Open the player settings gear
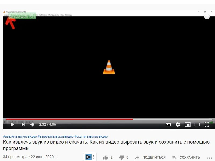The image size is (215, 161). point(178,125)
